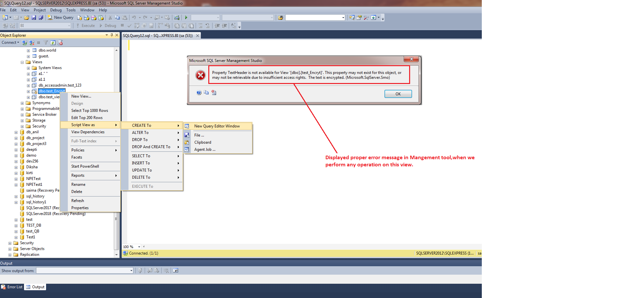Open the Connect dropdown in Object Explorer
Screen dimensions: 621x298
tap(10, 42)
